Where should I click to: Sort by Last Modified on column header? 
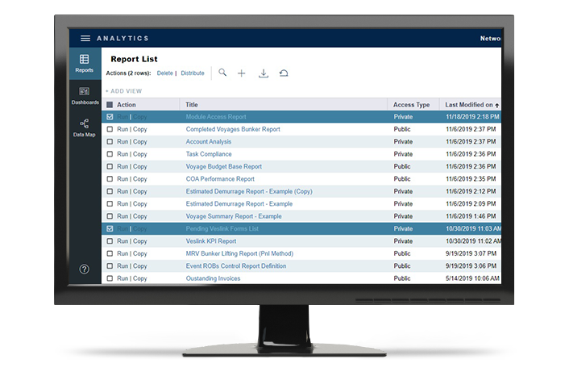coord(469,105)
